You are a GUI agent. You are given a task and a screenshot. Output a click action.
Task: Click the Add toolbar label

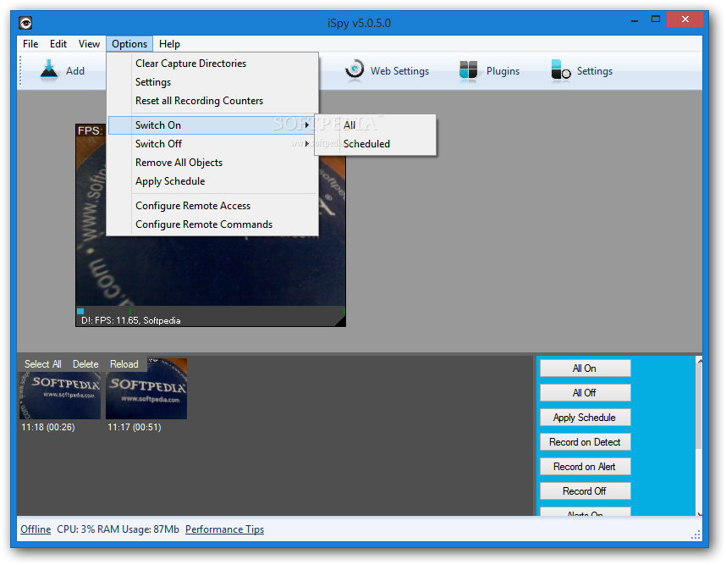[x=75, y=71]
